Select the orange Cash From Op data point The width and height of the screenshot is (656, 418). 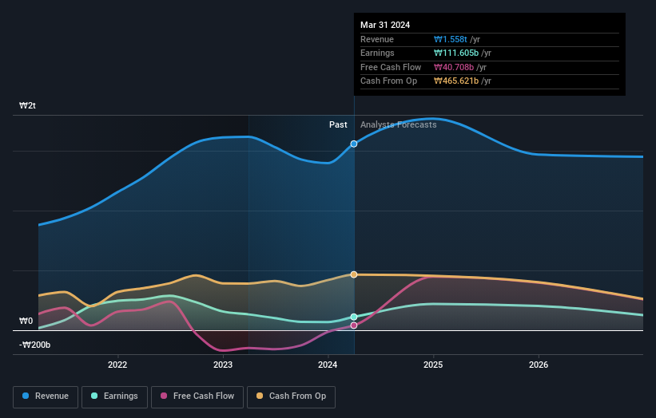tap(354, 274)
